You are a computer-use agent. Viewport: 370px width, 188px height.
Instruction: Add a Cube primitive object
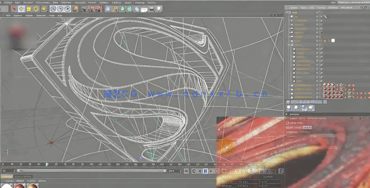108,9
